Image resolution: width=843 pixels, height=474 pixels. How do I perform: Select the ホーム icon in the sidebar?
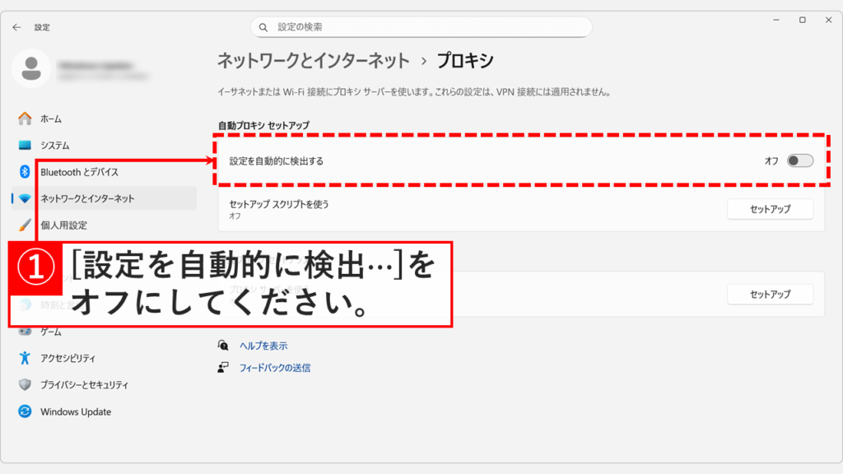pos(26,118)
